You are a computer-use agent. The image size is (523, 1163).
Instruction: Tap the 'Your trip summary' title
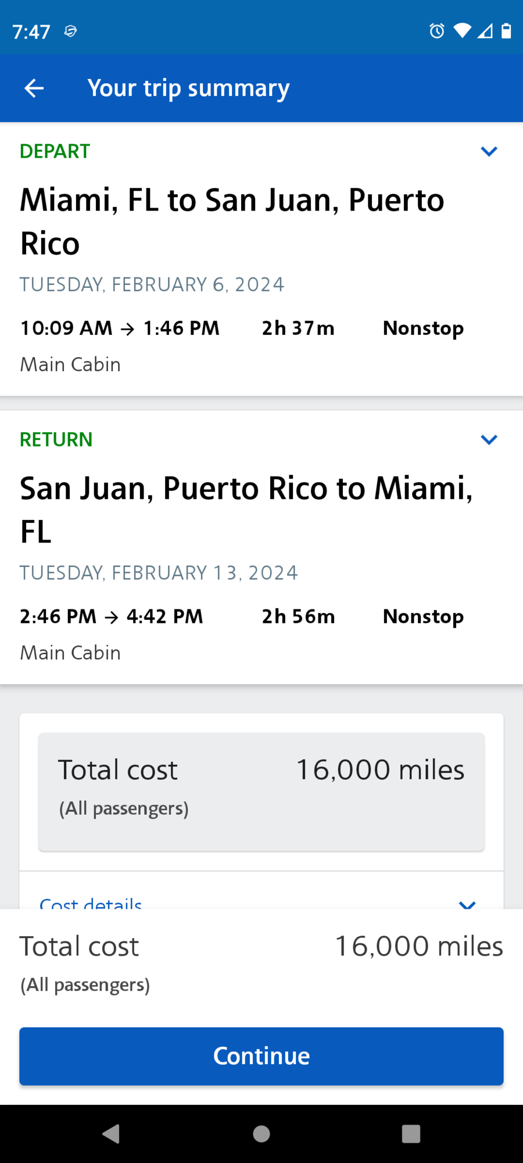point(188,88)
